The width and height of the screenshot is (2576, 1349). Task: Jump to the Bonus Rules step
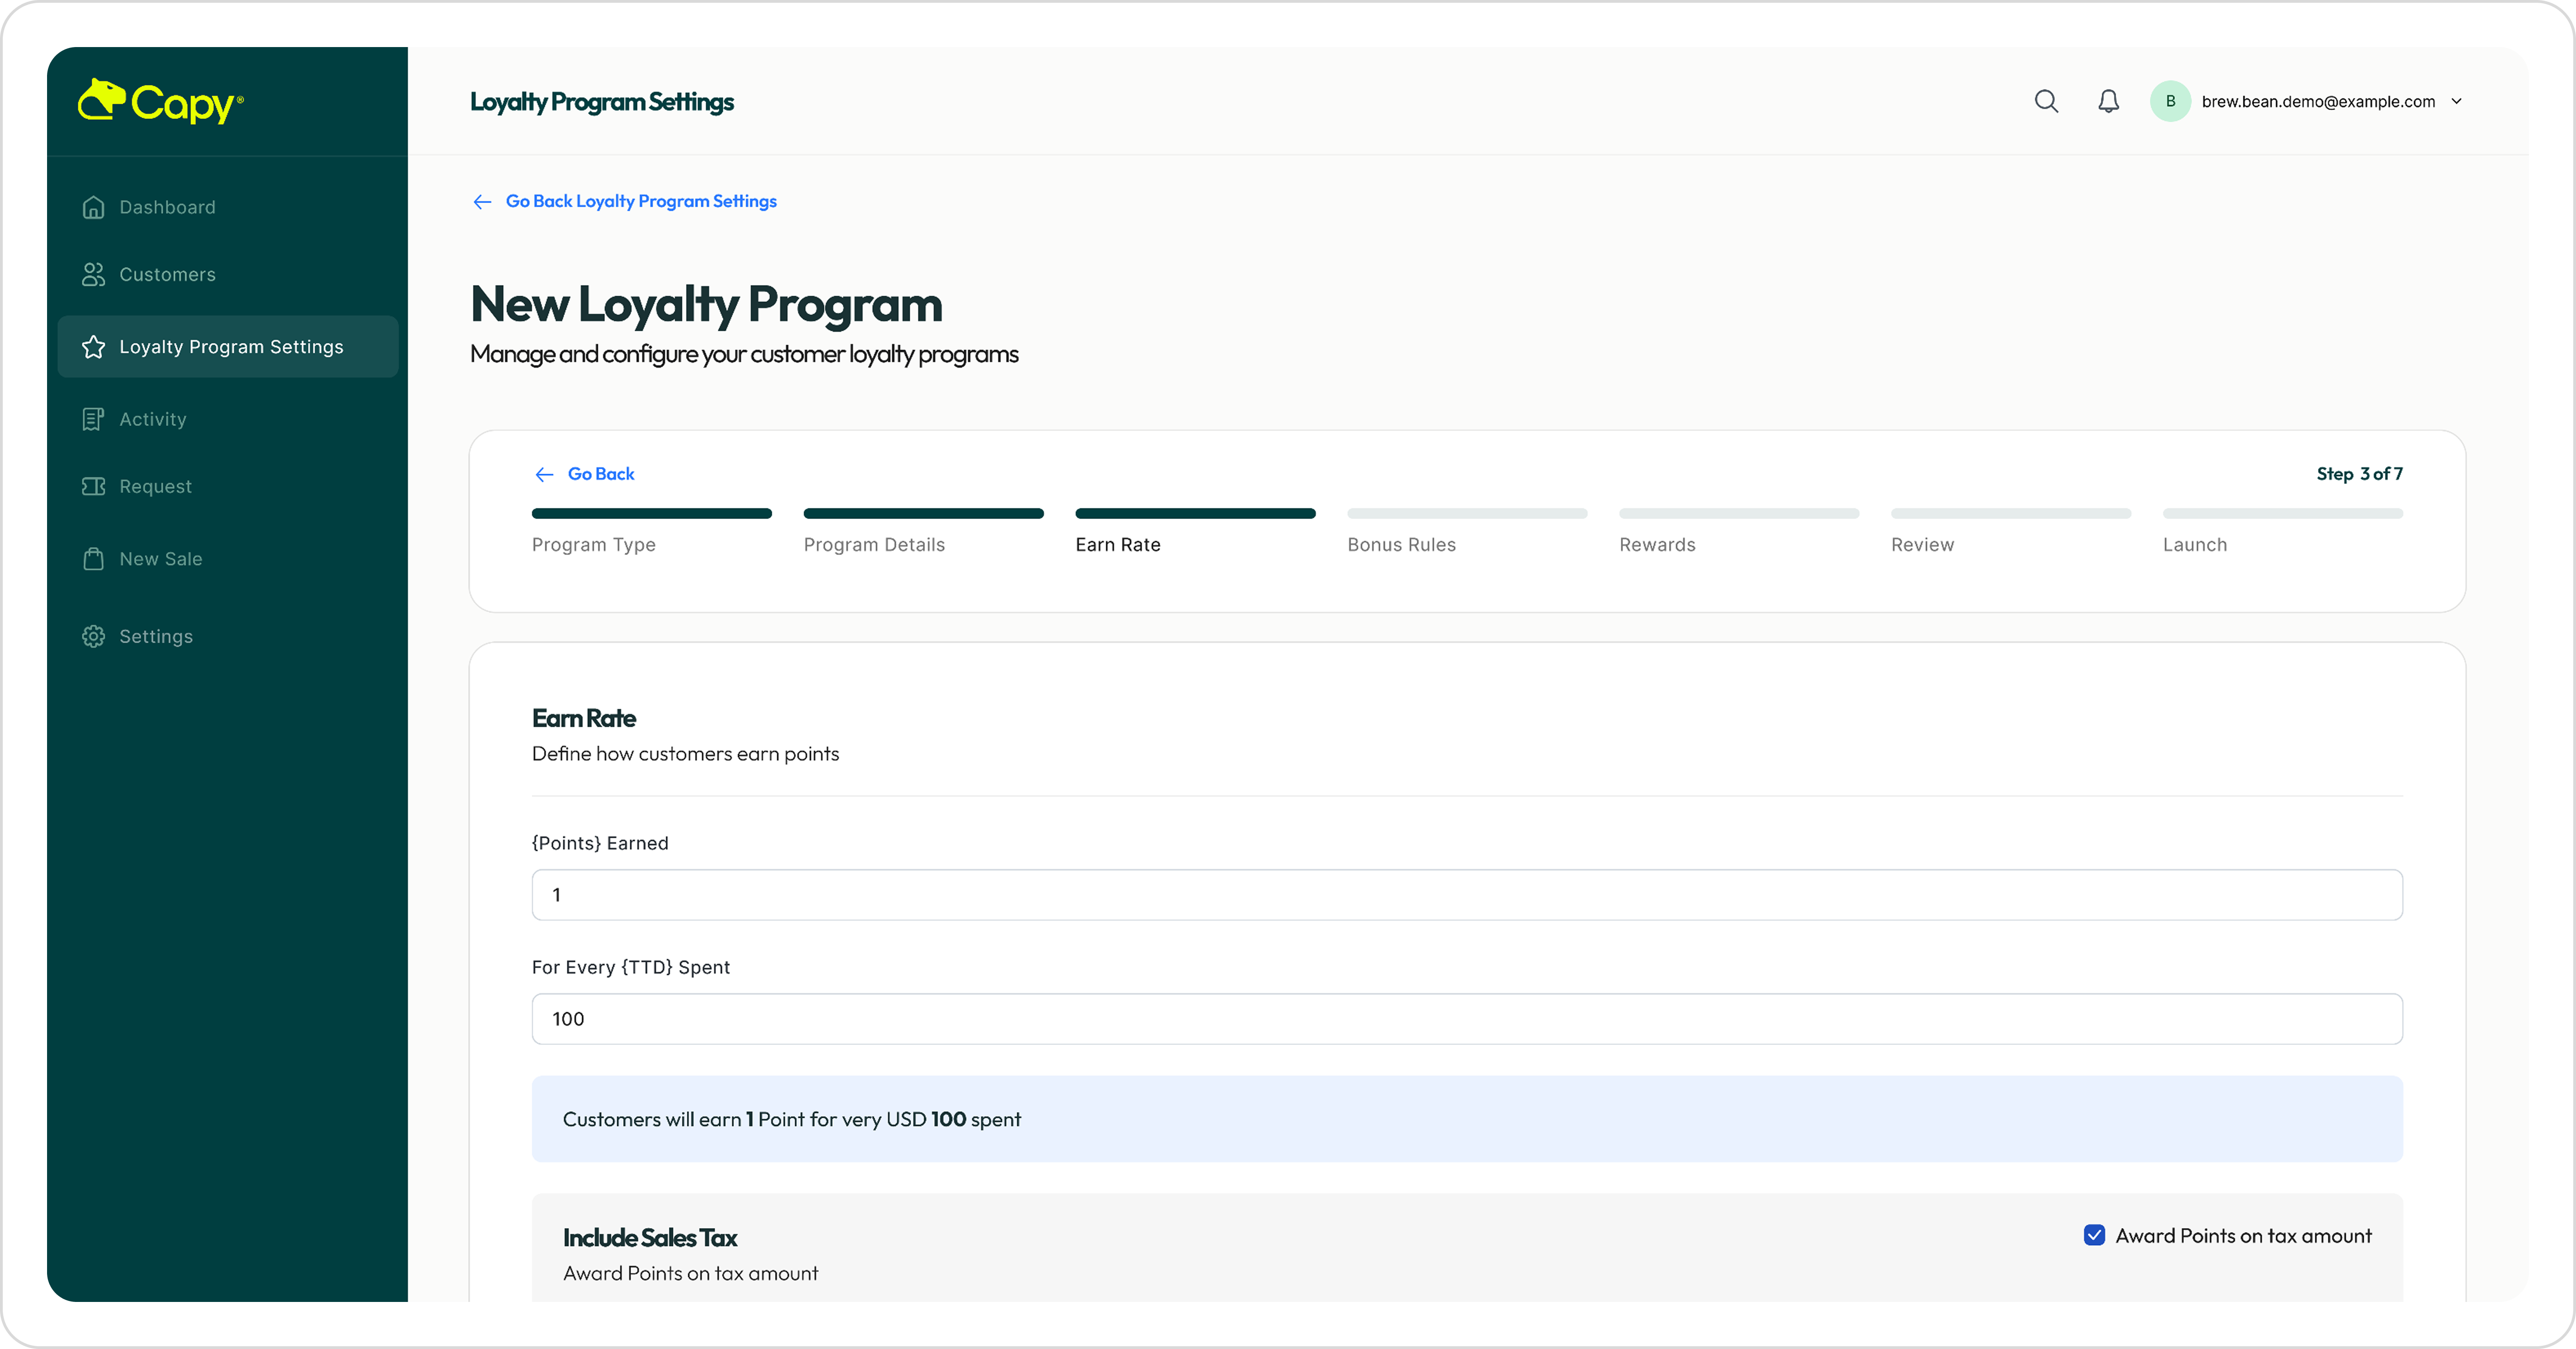pos(1402,544)
